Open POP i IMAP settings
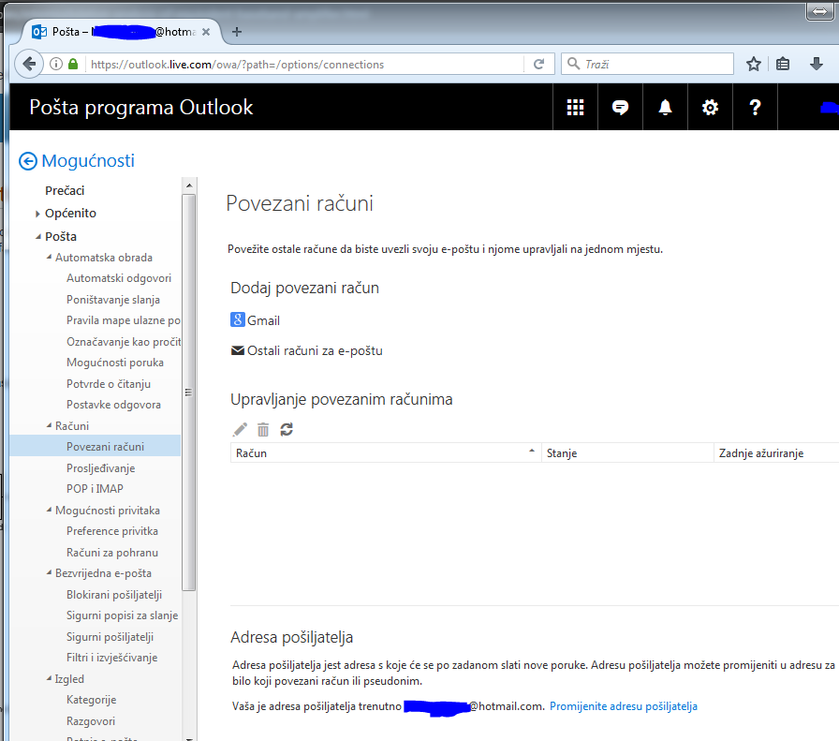Viewport: 839px width, 741px height. 95,489
